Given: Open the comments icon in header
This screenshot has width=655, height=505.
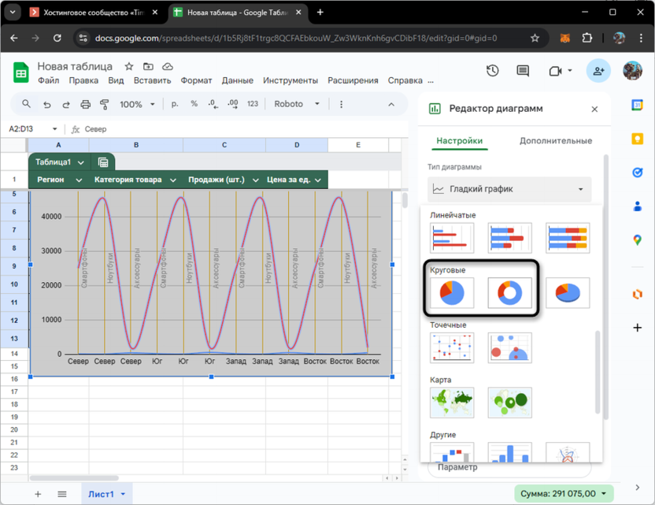Looking at the screenshot, I should tap(523, 71).
